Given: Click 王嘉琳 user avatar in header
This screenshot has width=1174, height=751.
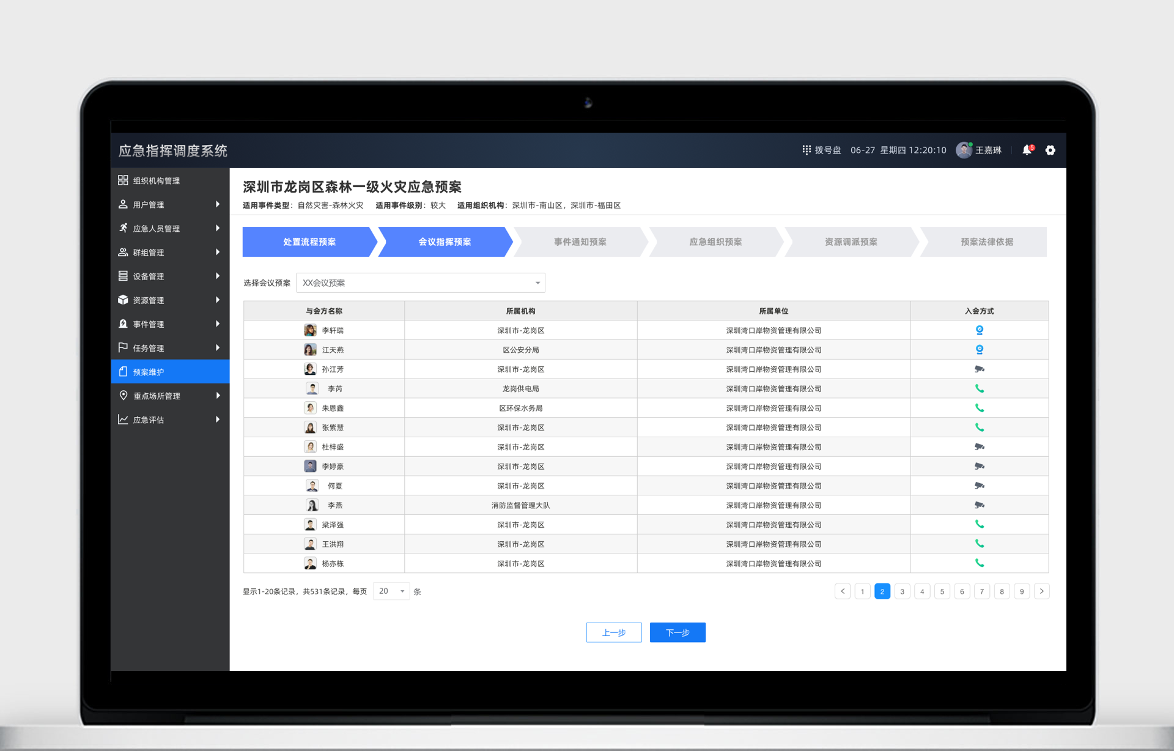Looking at the screenshot, I should click(x=964, y=150).
